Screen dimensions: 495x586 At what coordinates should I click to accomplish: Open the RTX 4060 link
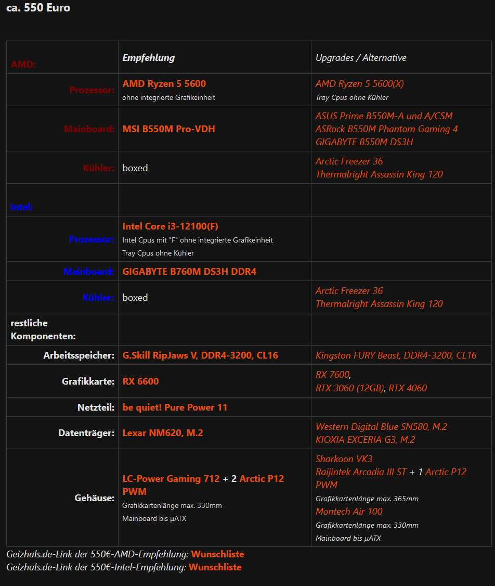tap(408, 388)
